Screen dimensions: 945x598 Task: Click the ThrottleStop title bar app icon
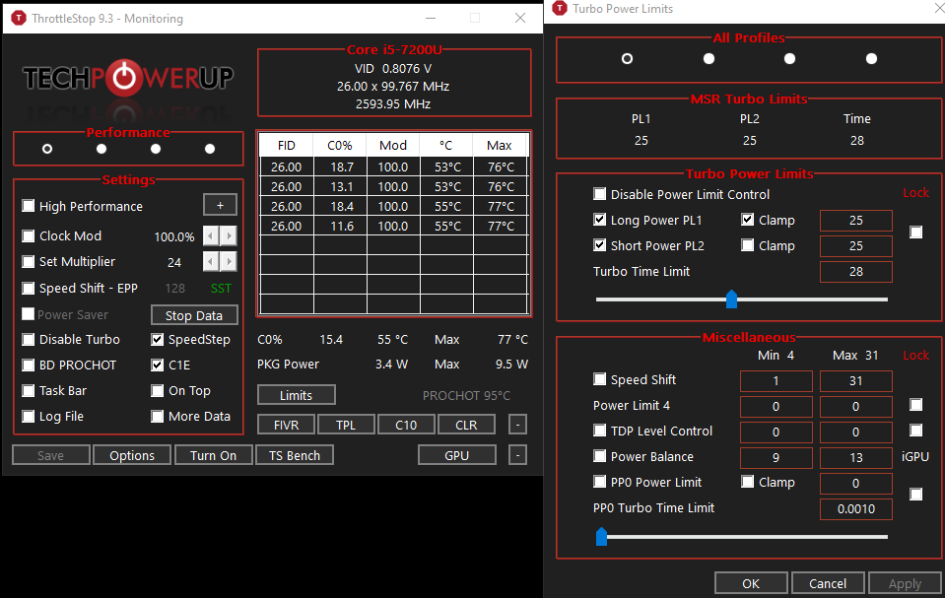point(19,18)
